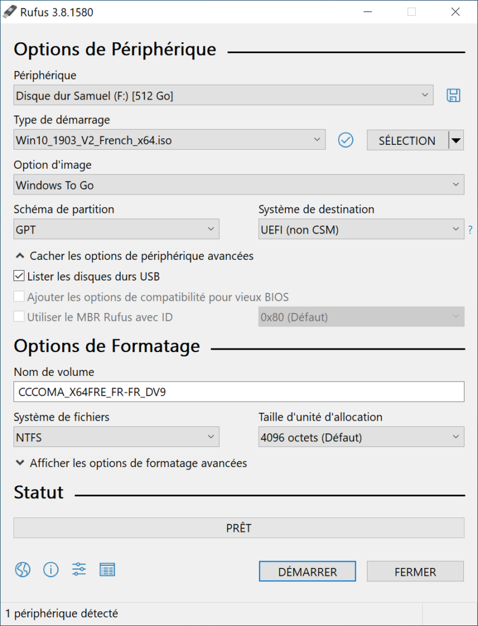Click the 1 périphérique détecté status text

[62, 613]
